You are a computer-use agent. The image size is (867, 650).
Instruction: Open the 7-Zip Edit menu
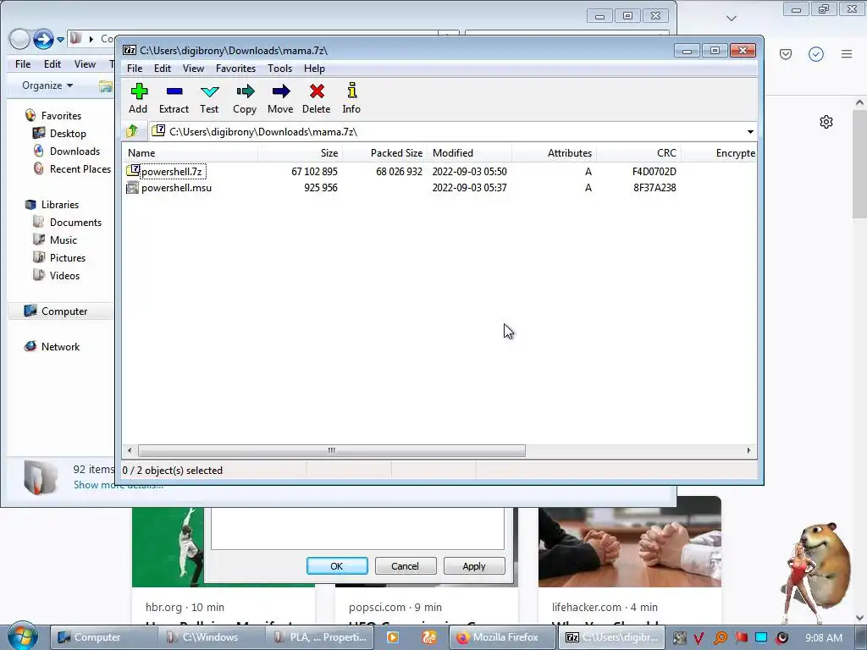click(x=163, y=69)
